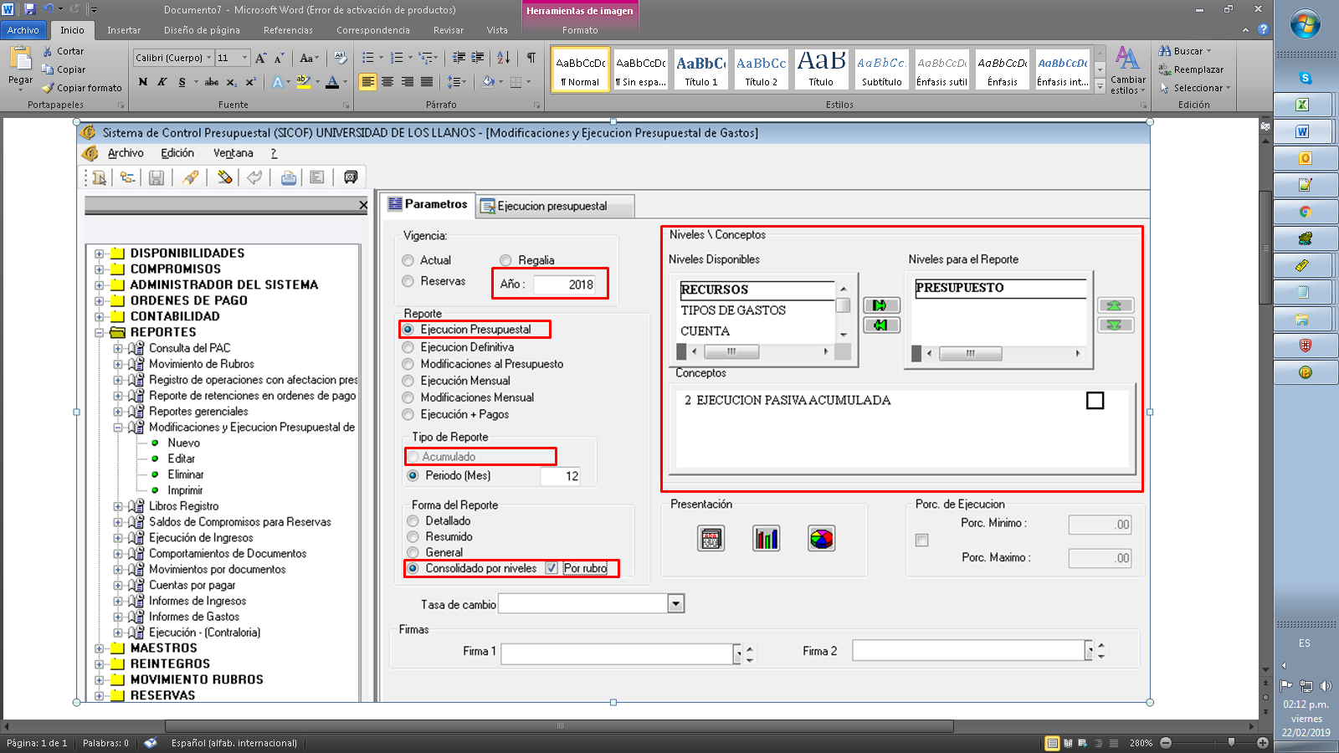Click the bar chart presentation icon
Screen dimensions: 1339x753
pyautogui.click(x=766, y=539)
